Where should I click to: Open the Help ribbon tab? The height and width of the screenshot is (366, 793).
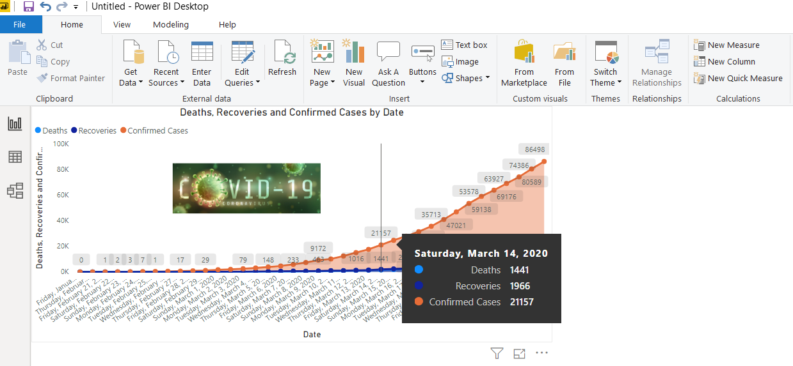click(227, 24)
